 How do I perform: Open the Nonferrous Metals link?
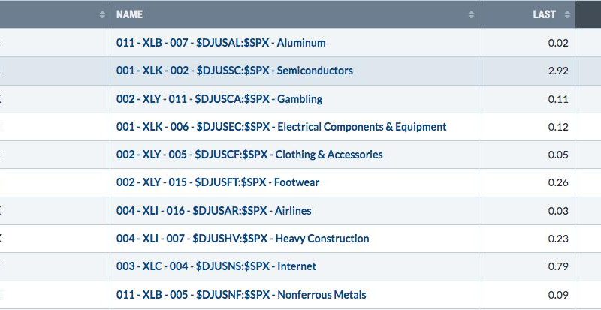241,295
